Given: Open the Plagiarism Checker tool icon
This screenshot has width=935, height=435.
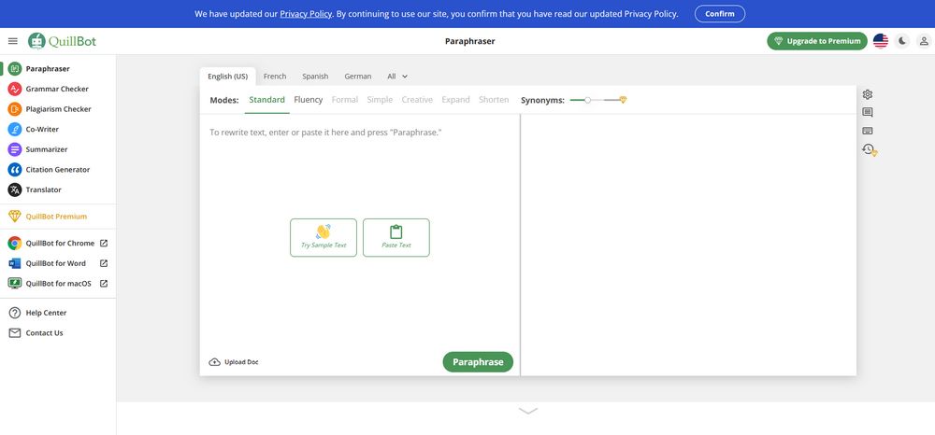Looking at the screenshot, I should click(x=15, y=109).
